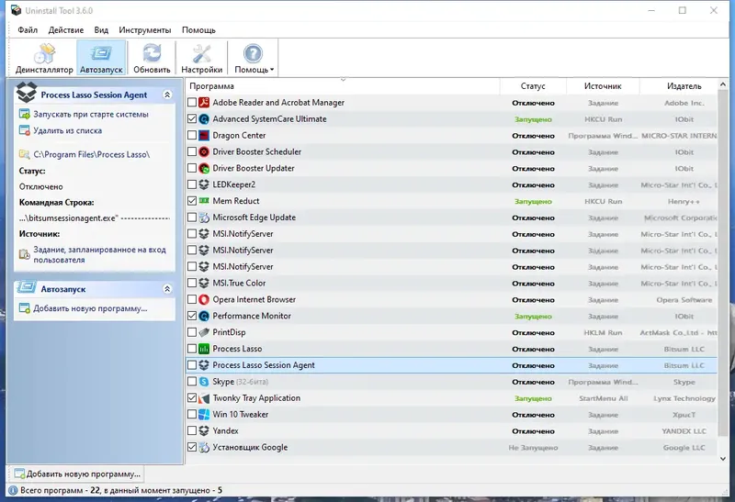
Task: Click Добавить новую программу in side panel
Action: pos(90,308)
